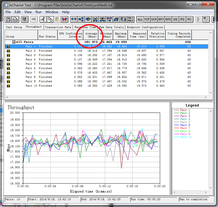Click the Pair 5 row bar chart icon
The width and height of the screenshot is (218, 207).
point(9,64)
